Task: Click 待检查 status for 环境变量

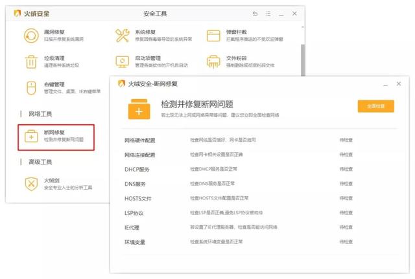Action: 346,241
